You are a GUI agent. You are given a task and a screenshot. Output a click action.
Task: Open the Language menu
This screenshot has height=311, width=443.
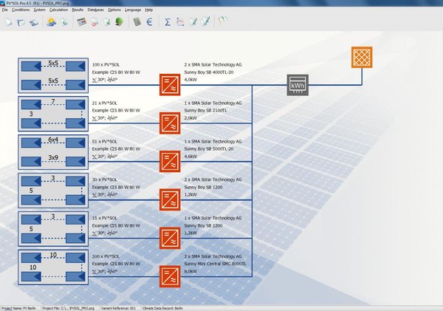(x=133, y=10)
